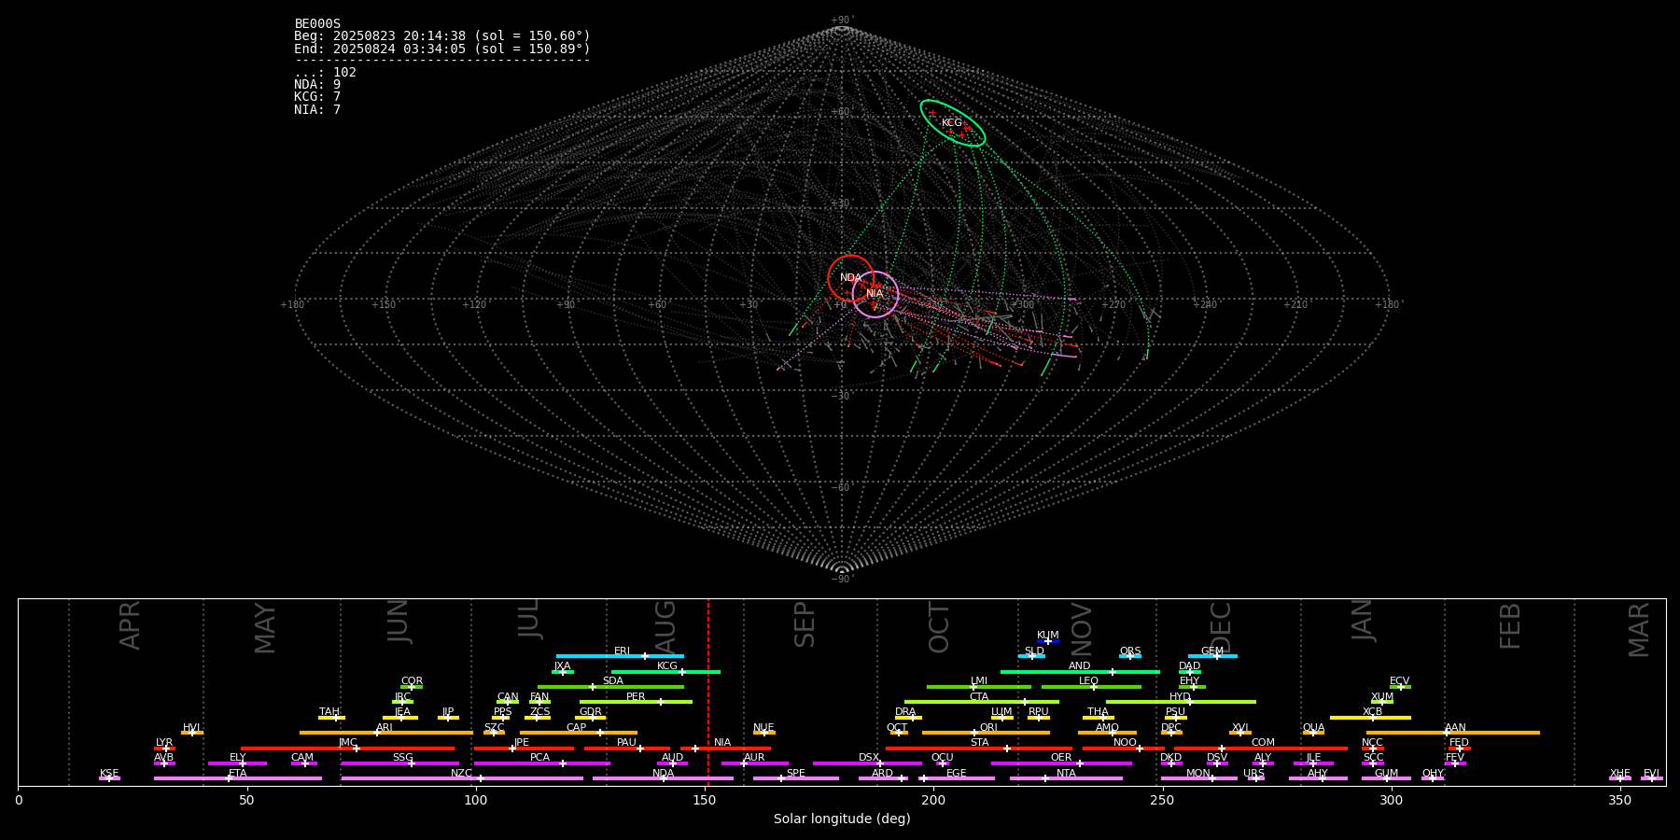
Task: Select the End: 20250824 03:34:05 line
Action: (442, 49)
